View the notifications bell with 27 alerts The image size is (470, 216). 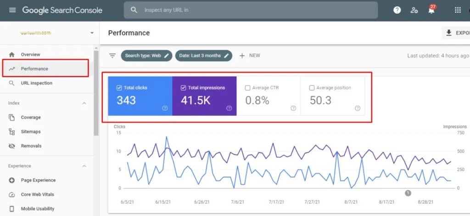[431, 10]
